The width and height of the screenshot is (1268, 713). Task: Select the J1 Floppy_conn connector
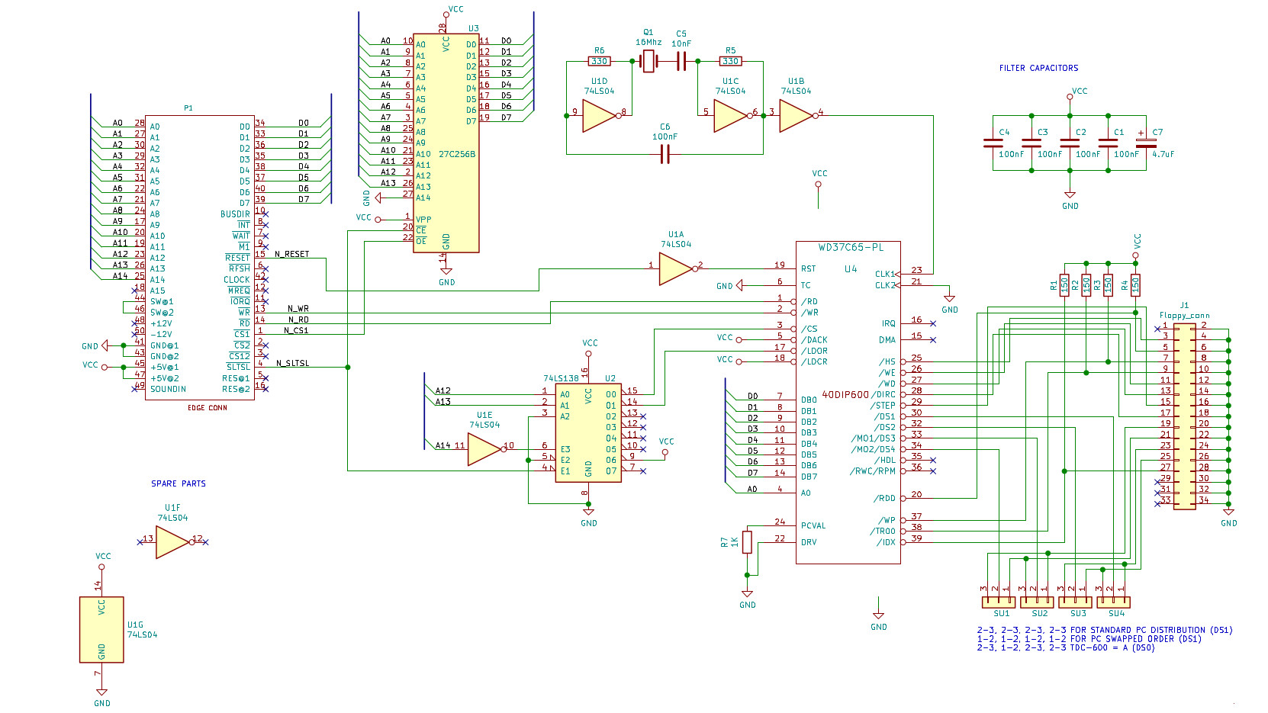point(1184,416)
